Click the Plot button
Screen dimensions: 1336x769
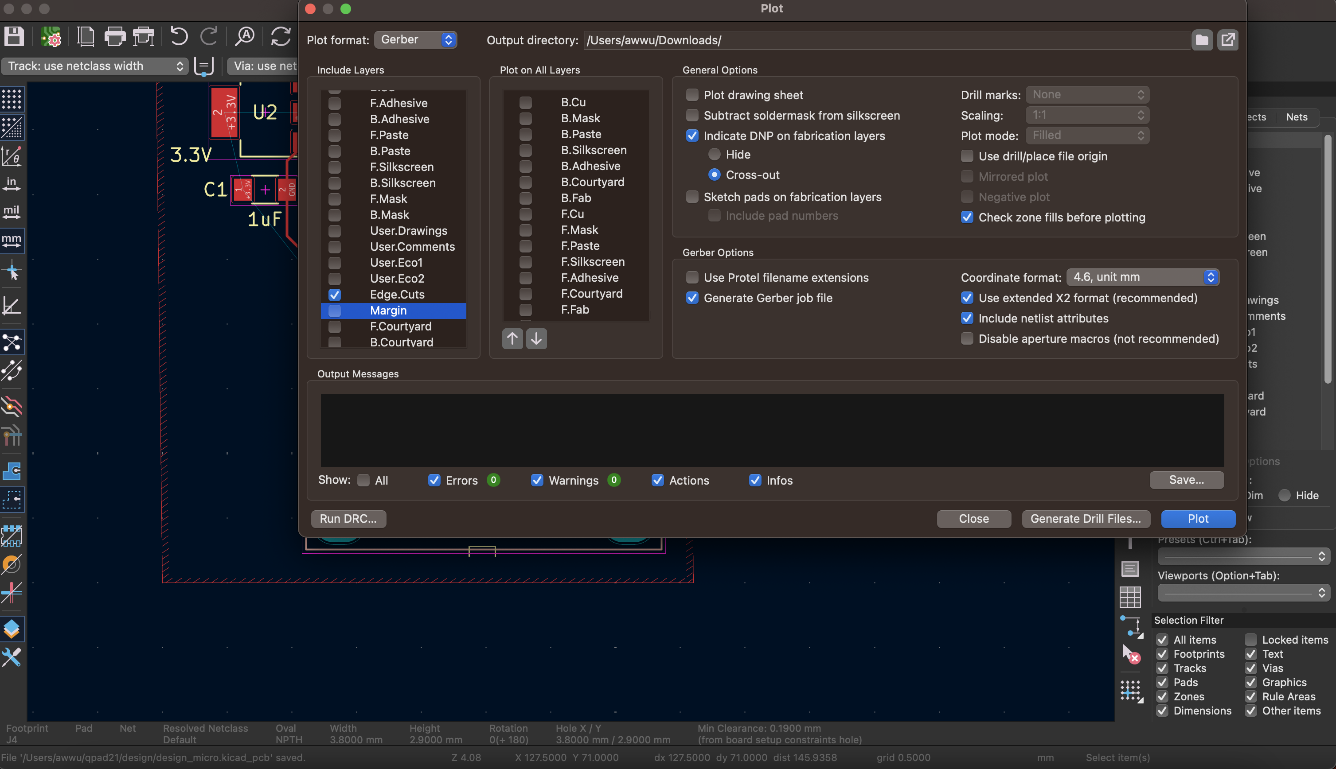[1198, 519]
